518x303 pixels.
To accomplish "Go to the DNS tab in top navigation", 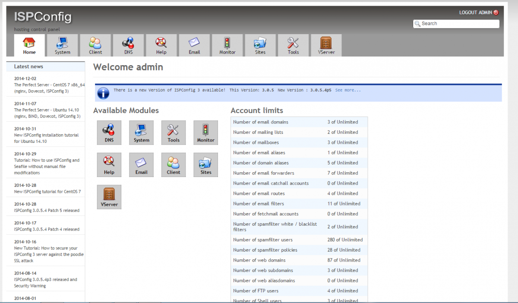I will click(128, 45).
